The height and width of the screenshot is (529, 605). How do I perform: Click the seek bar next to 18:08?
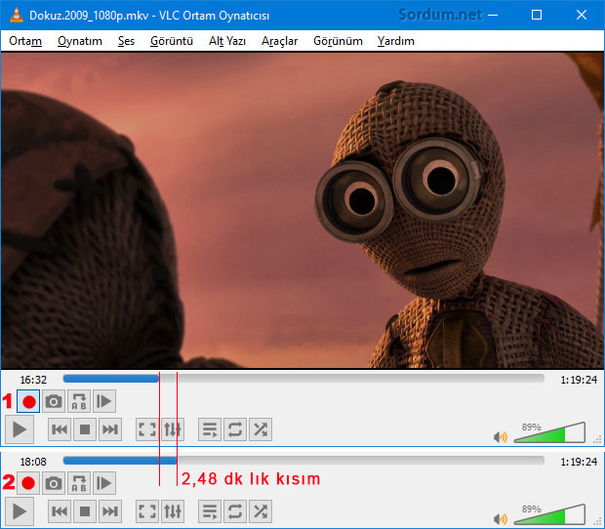click(x=303, y=461)
